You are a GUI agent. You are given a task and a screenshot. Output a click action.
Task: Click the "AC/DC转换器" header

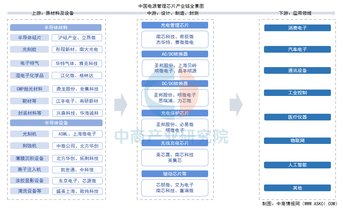pos(175,54)
